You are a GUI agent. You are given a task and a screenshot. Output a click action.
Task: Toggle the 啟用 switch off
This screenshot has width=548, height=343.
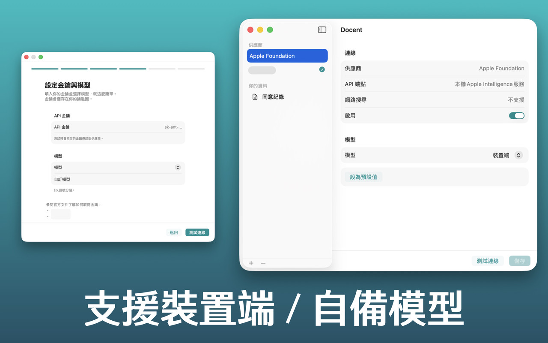pyautogui.click(x=517, y=116)
